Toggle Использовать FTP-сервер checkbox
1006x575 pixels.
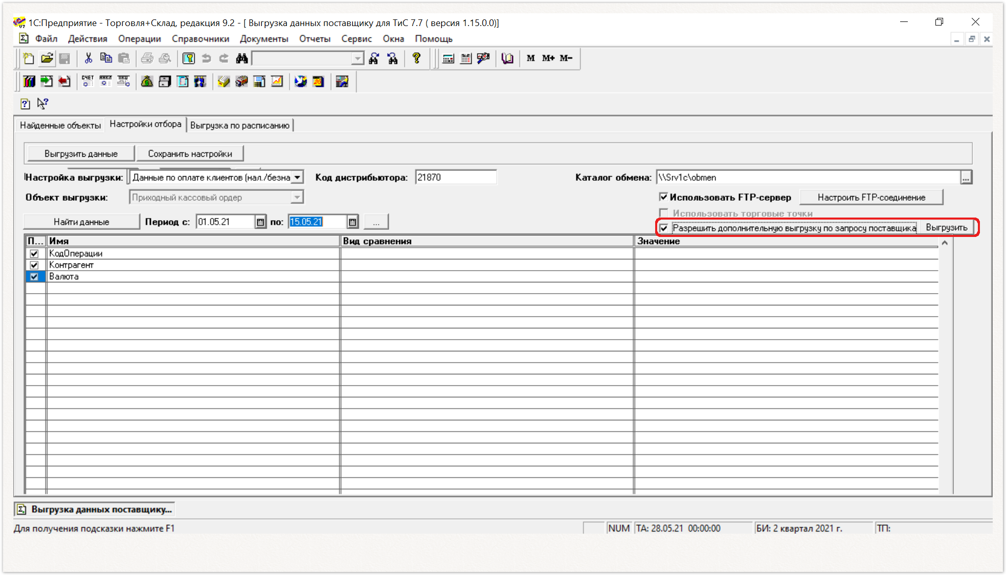[663, 197]
